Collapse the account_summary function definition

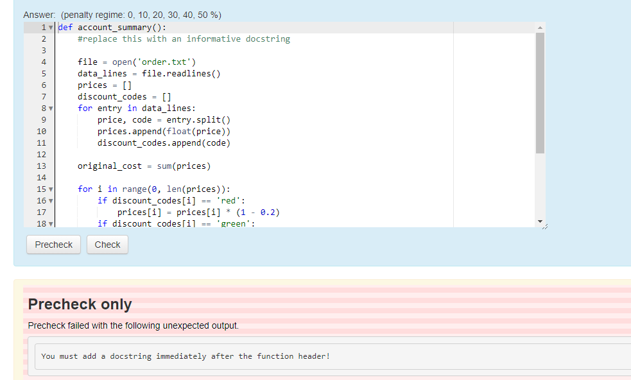click(x=49, y=27)
